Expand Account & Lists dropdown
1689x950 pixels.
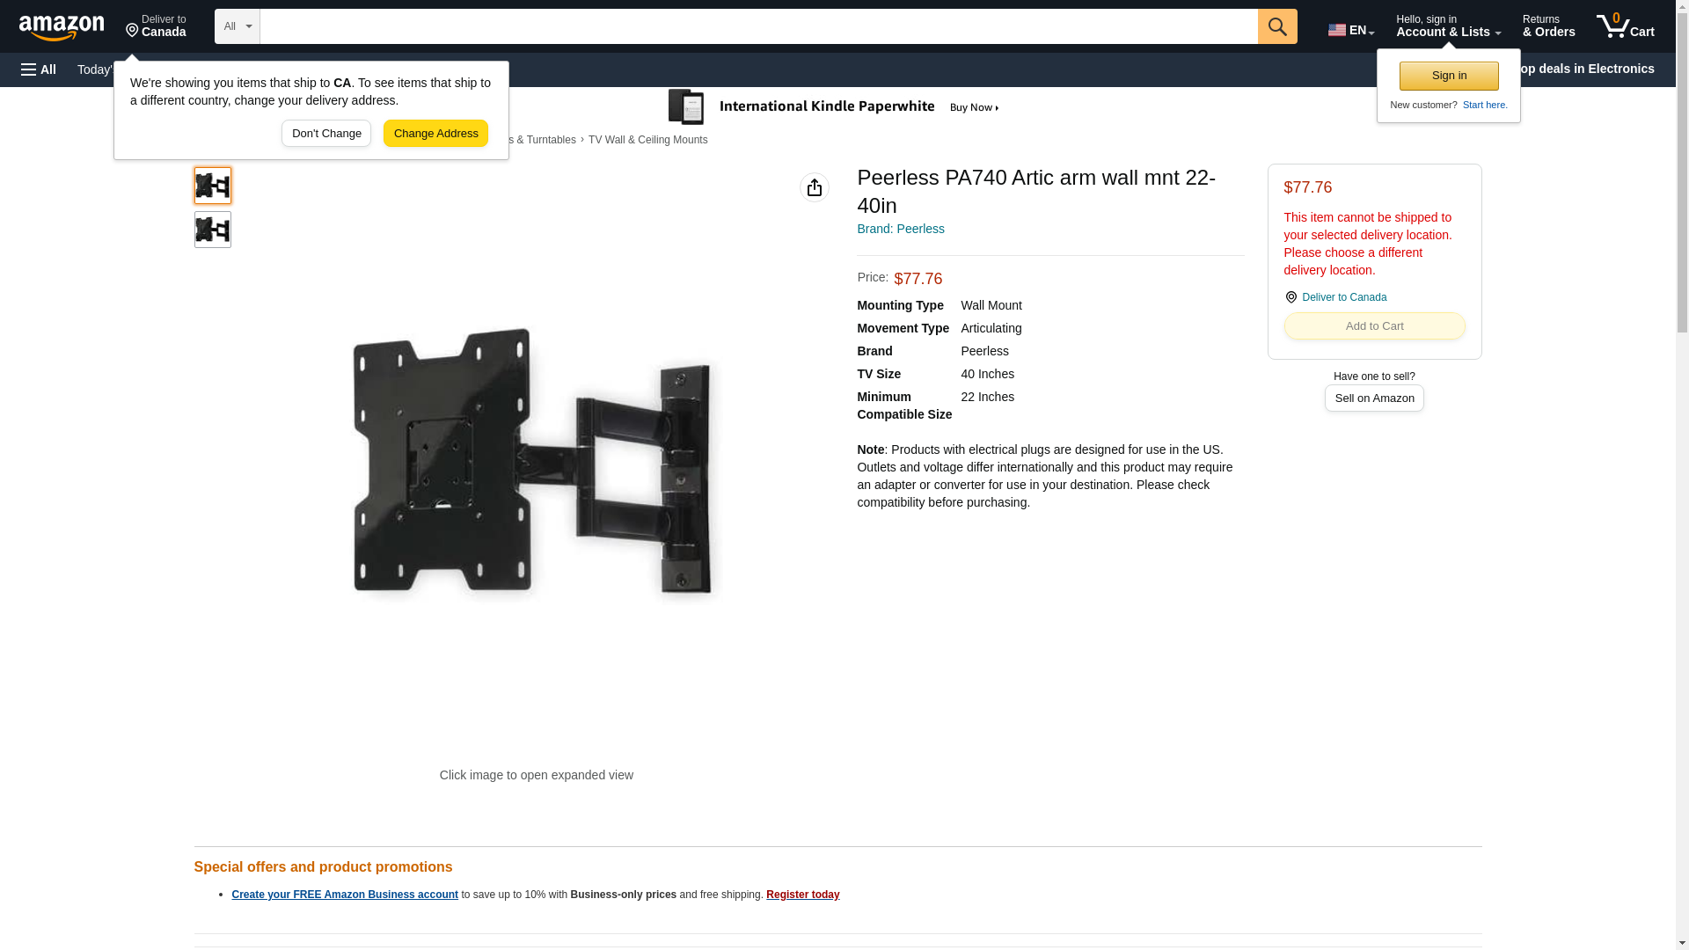[1448, 26]
